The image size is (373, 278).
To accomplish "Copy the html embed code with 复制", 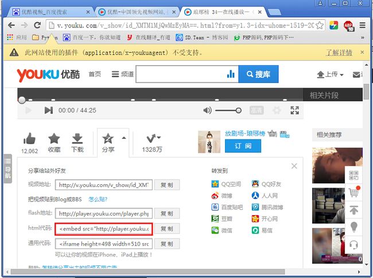I will pos(167,229).
